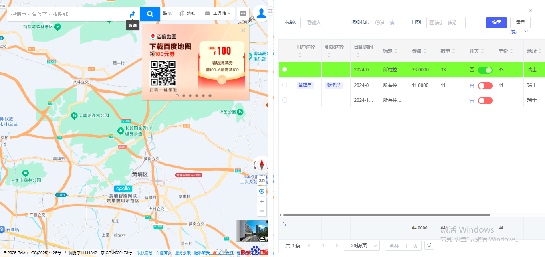Expand the 展开 filter options

point(519,31)
